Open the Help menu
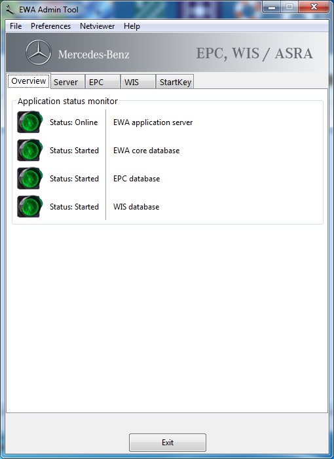Screen dimensions: 334x459 pyautogui.click(x=132, y=26)
